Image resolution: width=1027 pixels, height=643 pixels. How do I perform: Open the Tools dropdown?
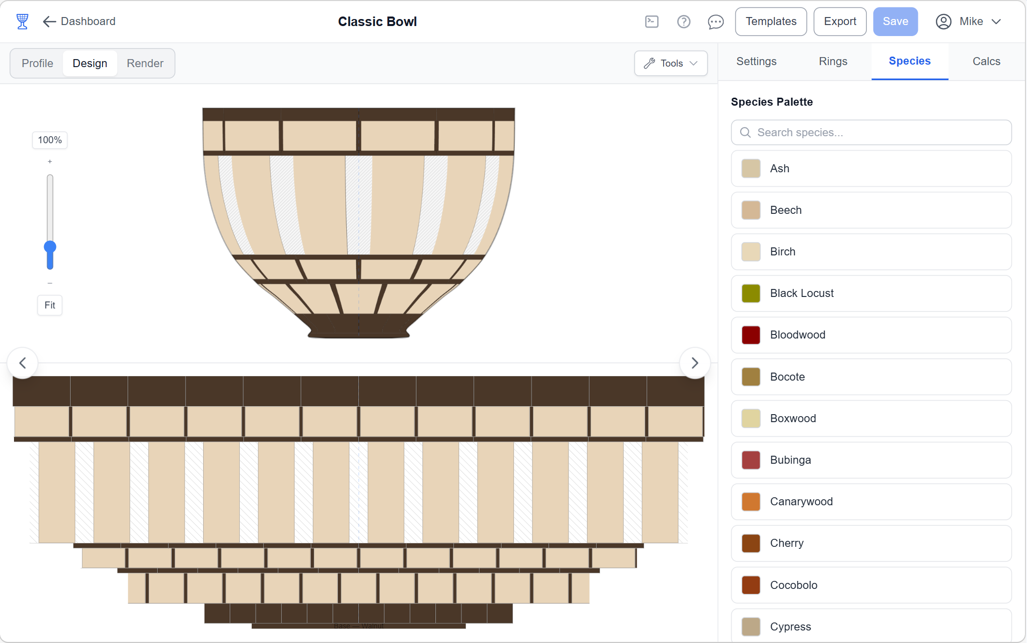pyautogui.click(x=671, y=63)
